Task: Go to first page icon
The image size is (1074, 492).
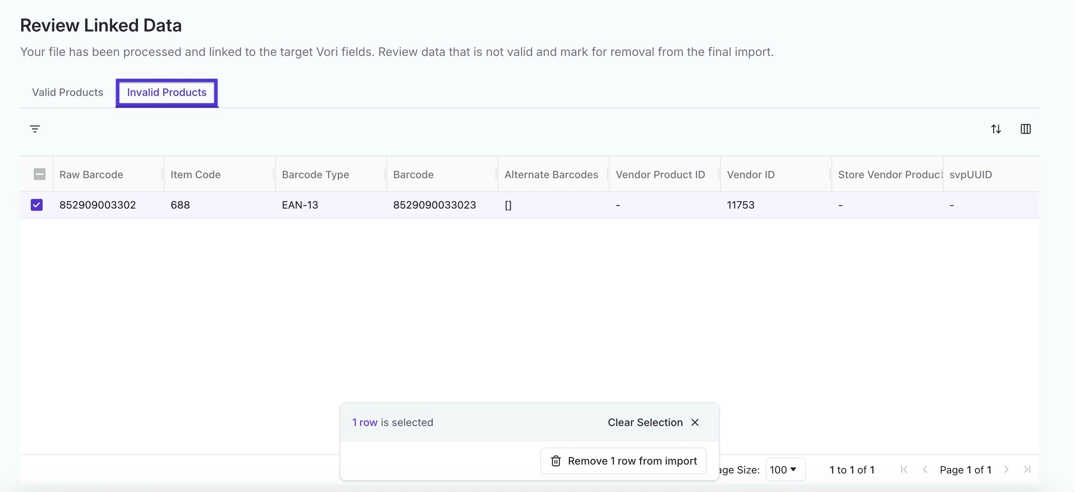Action: point(904,469)
